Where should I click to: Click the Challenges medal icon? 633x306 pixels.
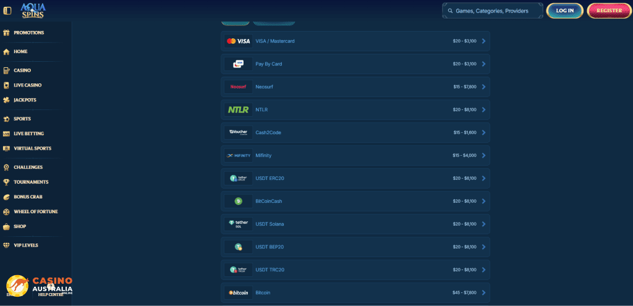(x=6, y=167)
